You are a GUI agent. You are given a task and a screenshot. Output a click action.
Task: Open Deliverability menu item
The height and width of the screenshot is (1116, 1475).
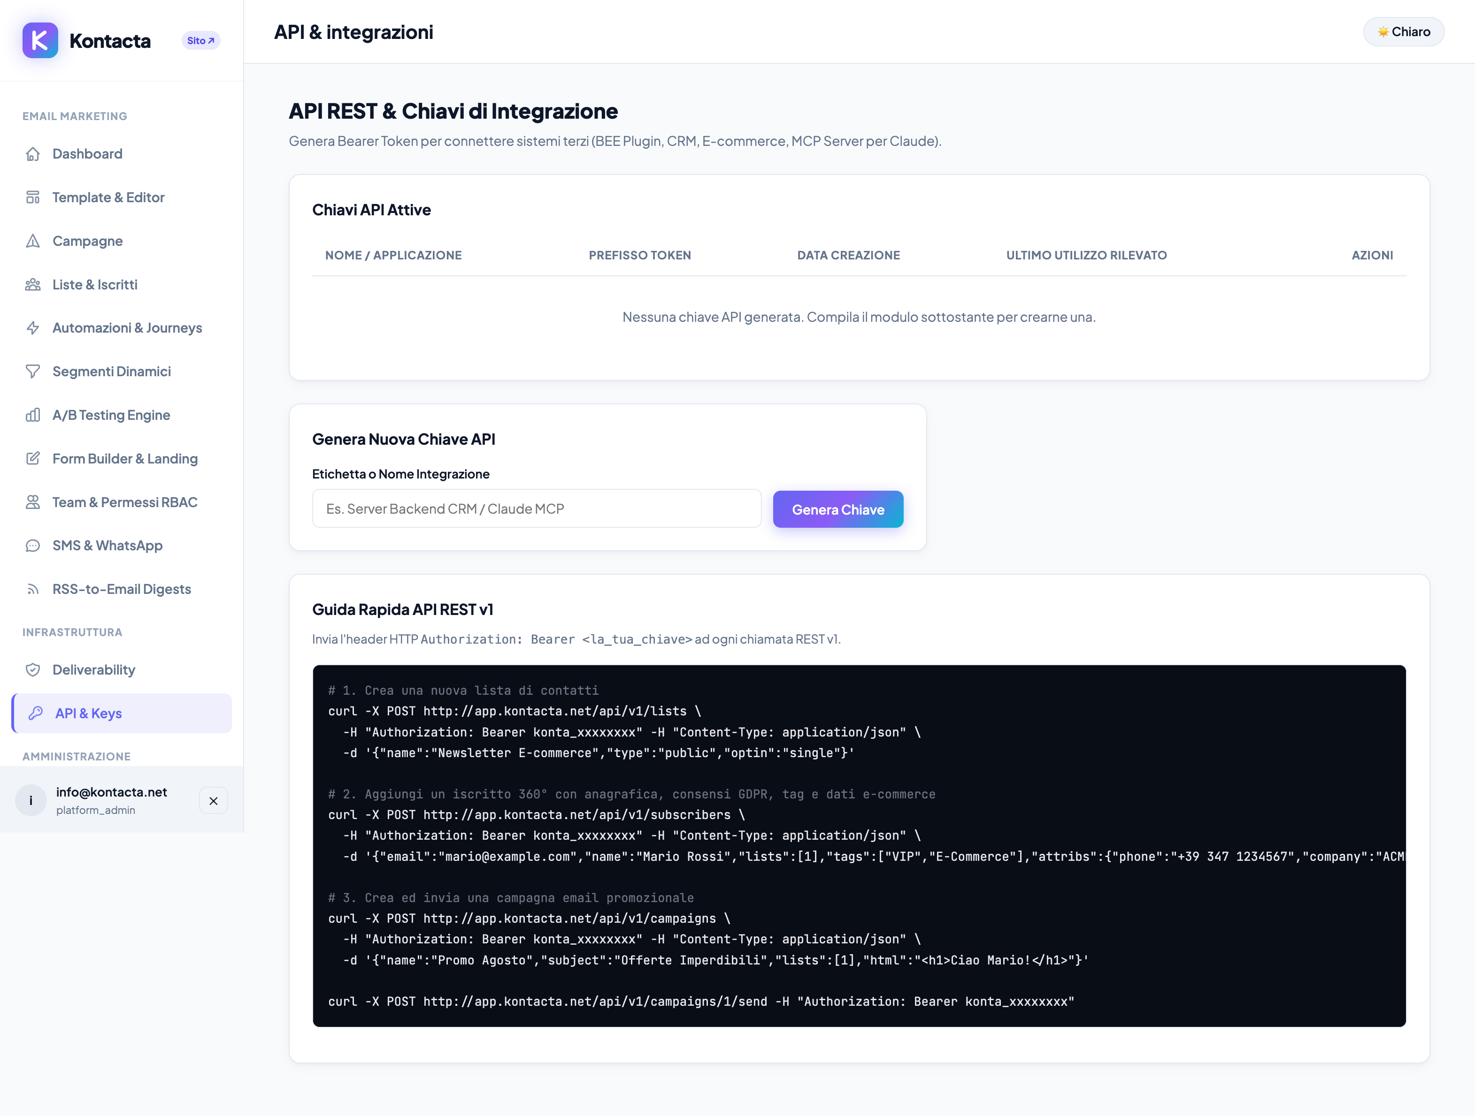tap(122, 669)
